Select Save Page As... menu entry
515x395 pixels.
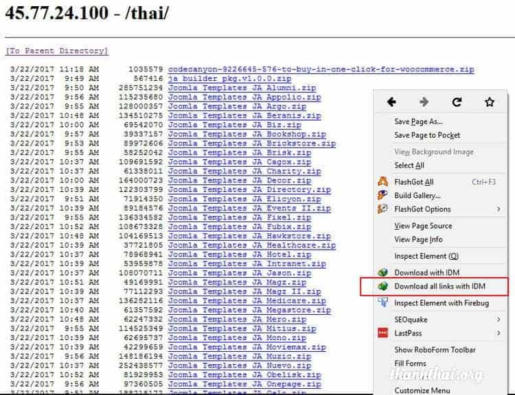tap(418, 121)
